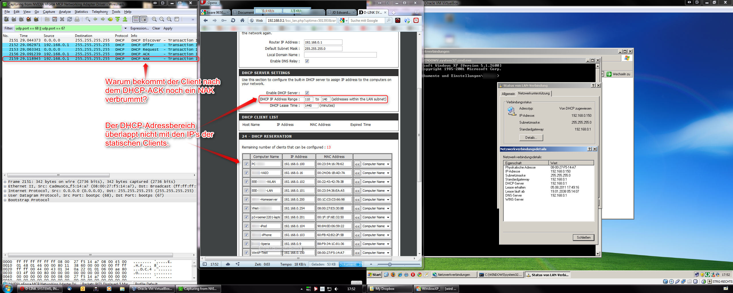This screenshot has width=733, height=293.
Task: Click Opera back navigation arrow
Action: [206, 20]
